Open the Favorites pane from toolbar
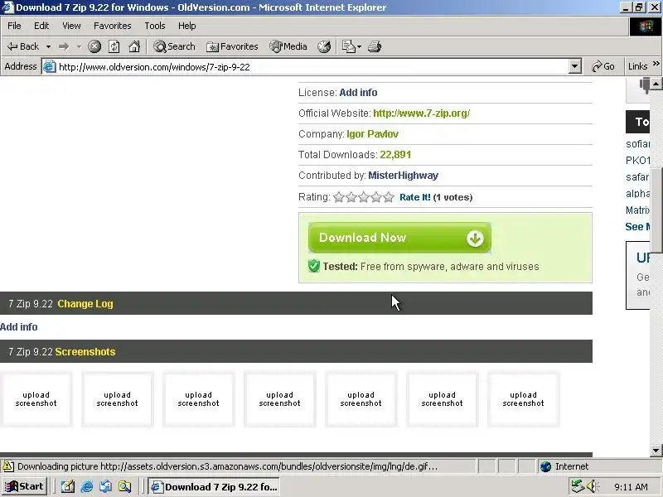 coord(232,46)
